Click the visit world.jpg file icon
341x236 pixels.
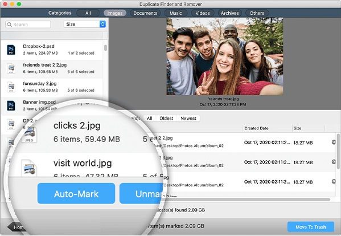click(x=29, y=168)
